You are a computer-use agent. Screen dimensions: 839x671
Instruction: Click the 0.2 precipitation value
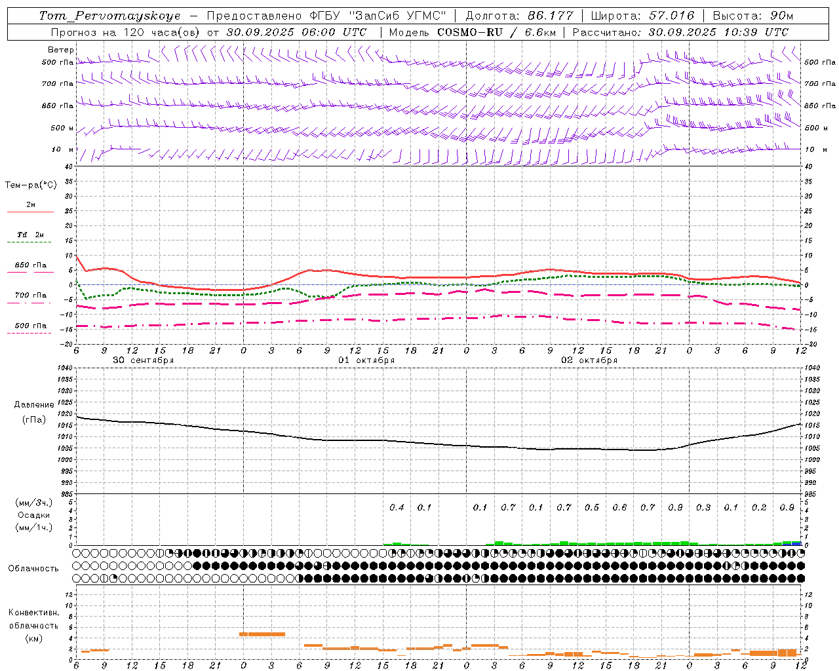[x=759, y=508]
